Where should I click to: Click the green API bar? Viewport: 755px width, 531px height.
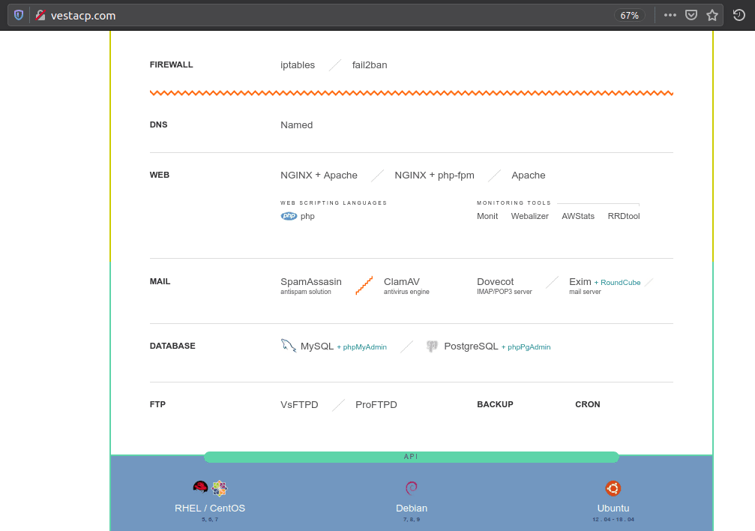point(411,457)
